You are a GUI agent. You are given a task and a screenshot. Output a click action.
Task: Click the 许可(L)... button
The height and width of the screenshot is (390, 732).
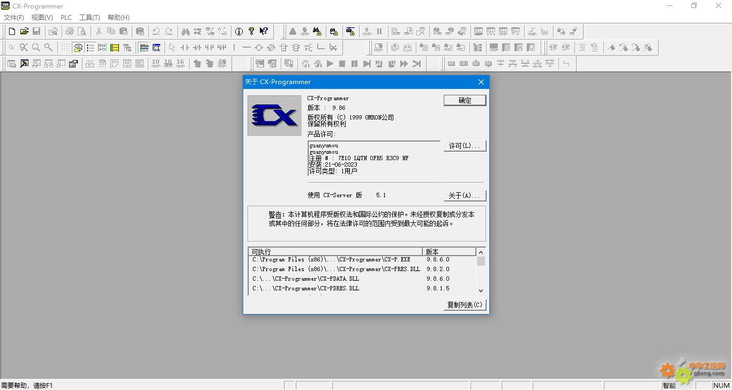(465, 146)
